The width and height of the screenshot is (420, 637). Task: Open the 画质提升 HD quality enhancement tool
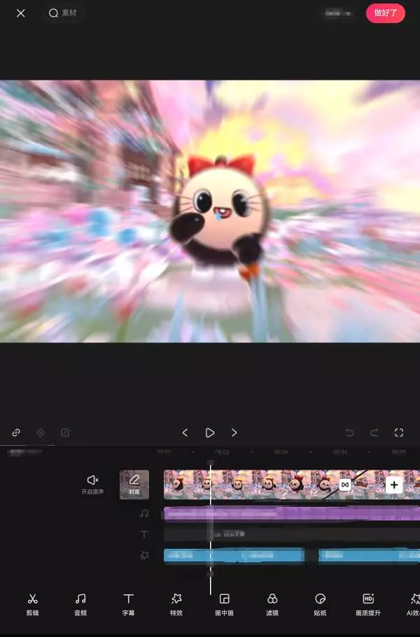[368, 605]
